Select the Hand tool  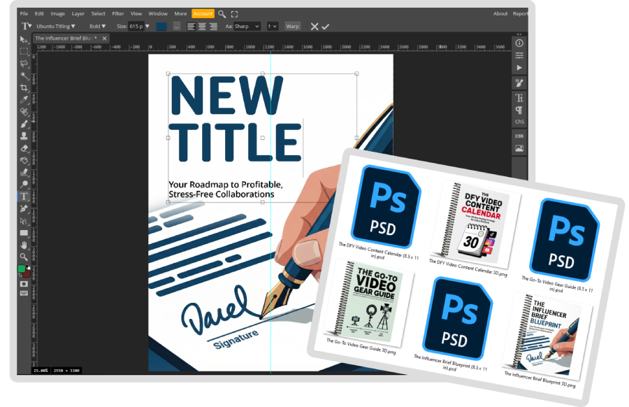pyautogui.click(x=24, y=245)
